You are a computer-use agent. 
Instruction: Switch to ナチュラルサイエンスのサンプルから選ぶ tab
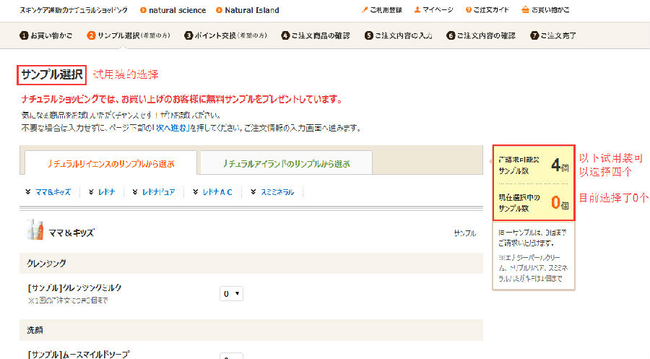pyautogui.click(x=110, y=164)
